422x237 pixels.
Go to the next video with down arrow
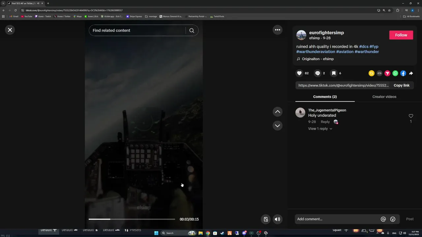click(x=278, y=126)
